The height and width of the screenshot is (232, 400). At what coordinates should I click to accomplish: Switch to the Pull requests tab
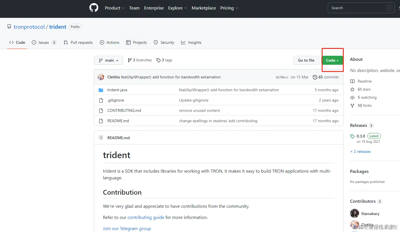point(78,42)
